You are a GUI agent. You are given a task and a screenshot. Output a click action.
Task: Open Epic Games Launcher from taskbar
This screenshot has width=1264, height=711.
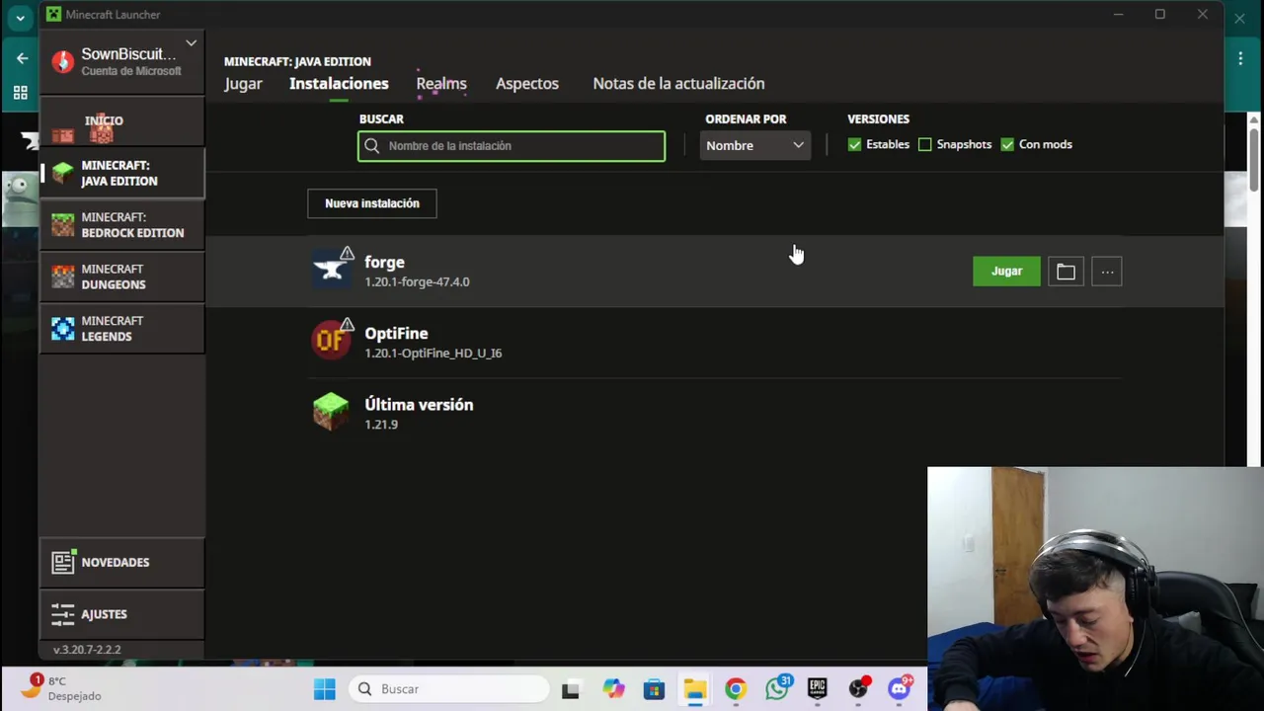(x=817, y=689)
